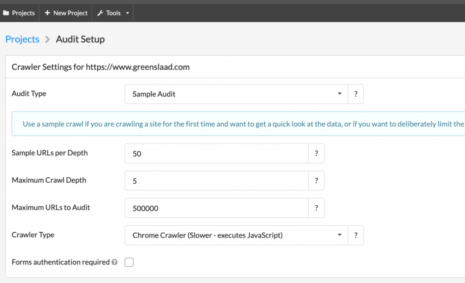Click the Sample URLs per Depth field
Screen dimensions: 465x283
pos(216,153)
